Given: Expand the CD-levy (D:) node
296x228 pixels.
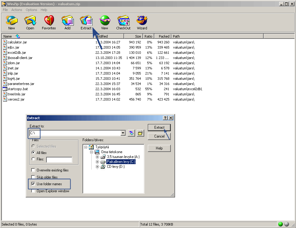Looking at the screenshot, I should [x=97, y=167].
